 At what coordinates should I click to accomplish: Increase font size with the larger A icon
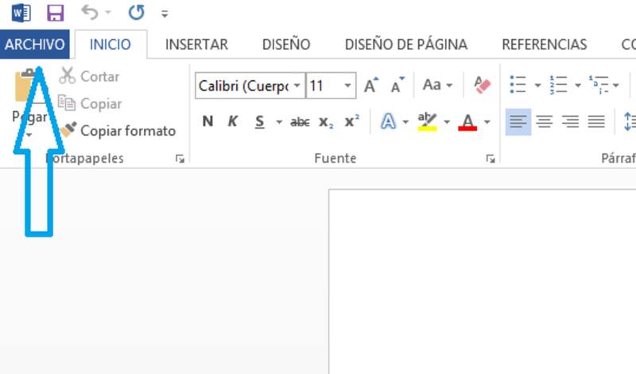371,86
